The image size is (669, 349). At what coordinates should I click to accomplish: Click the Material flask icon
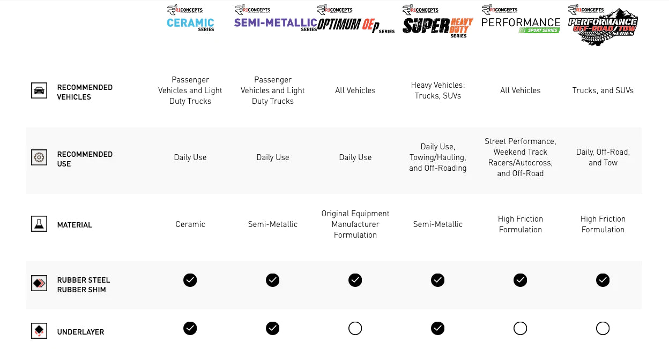[39, 224]
